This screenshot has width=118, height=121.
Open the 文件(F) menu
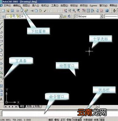pyautogui.click(x=7, y=5)
